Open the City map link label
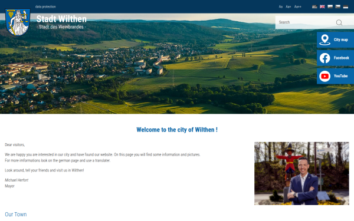354x221 pixels. tap(340, 39)
